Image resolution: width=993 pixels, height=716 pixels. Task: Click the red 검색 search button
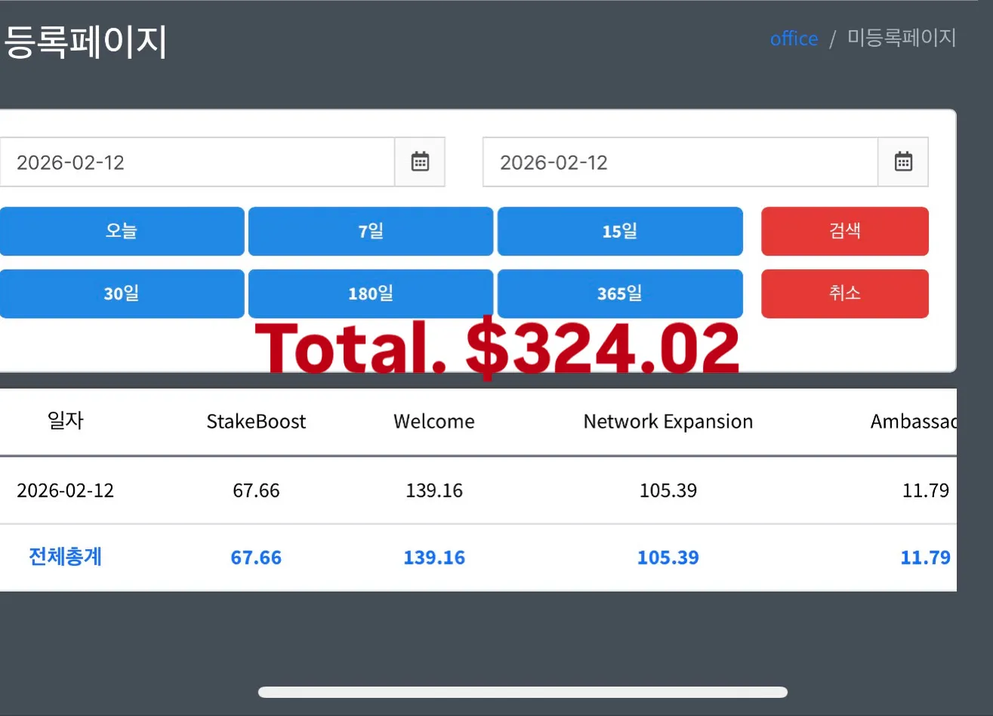(845, 231)
